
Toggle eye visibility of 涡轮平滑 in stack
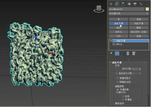(111, 41)
